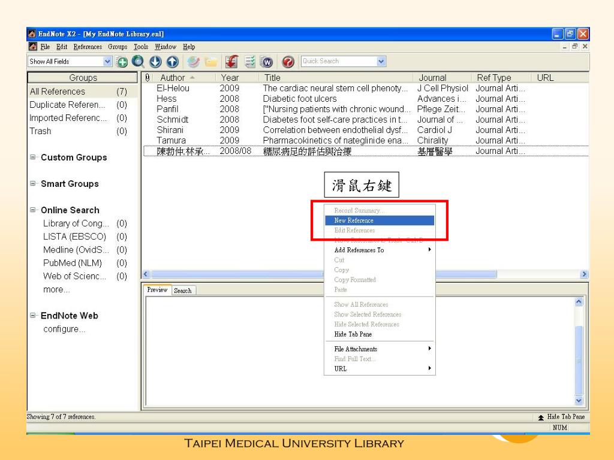Select the Schmidt reference row
Viewport: 614px width, 460px height.
(x=366, y=120)
